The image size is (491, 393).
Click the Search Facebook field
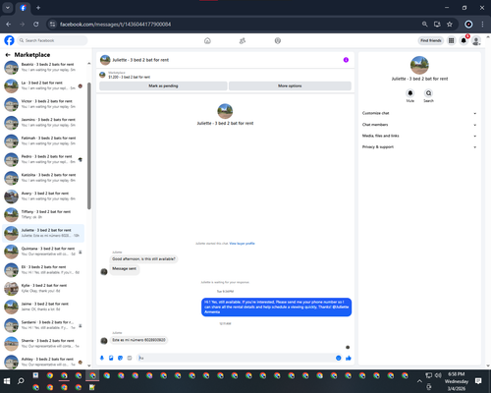tap(52, 40)
